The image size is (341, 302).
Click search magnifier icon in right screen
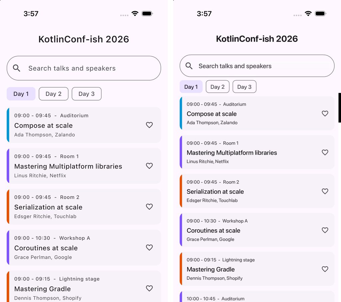coord(189,66)
